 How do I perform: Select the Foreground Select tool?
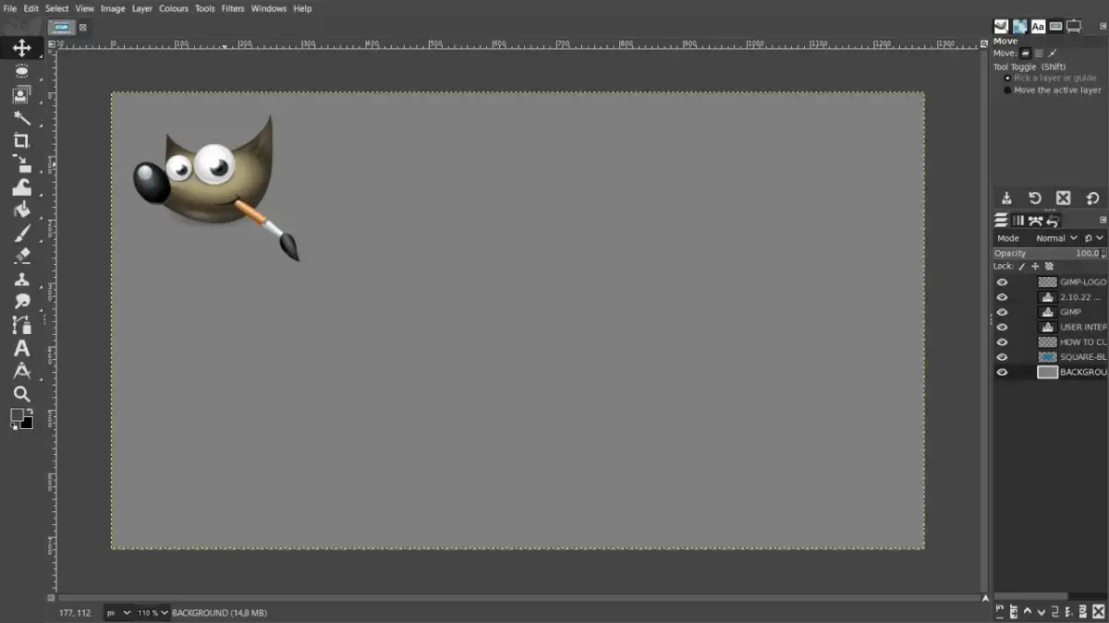[21, 94]
